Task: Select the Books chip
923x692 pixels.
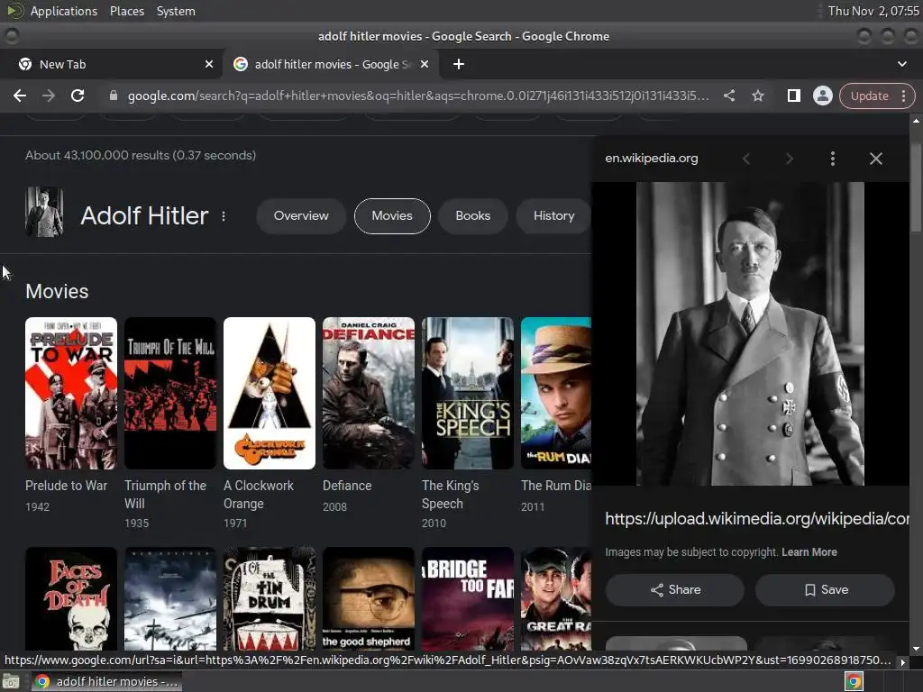Action: (x=472, y=216)
